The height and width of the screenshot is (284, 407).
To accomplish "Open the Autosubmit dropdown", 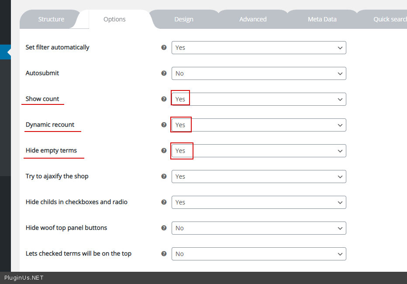I will [x=259, y=73].
